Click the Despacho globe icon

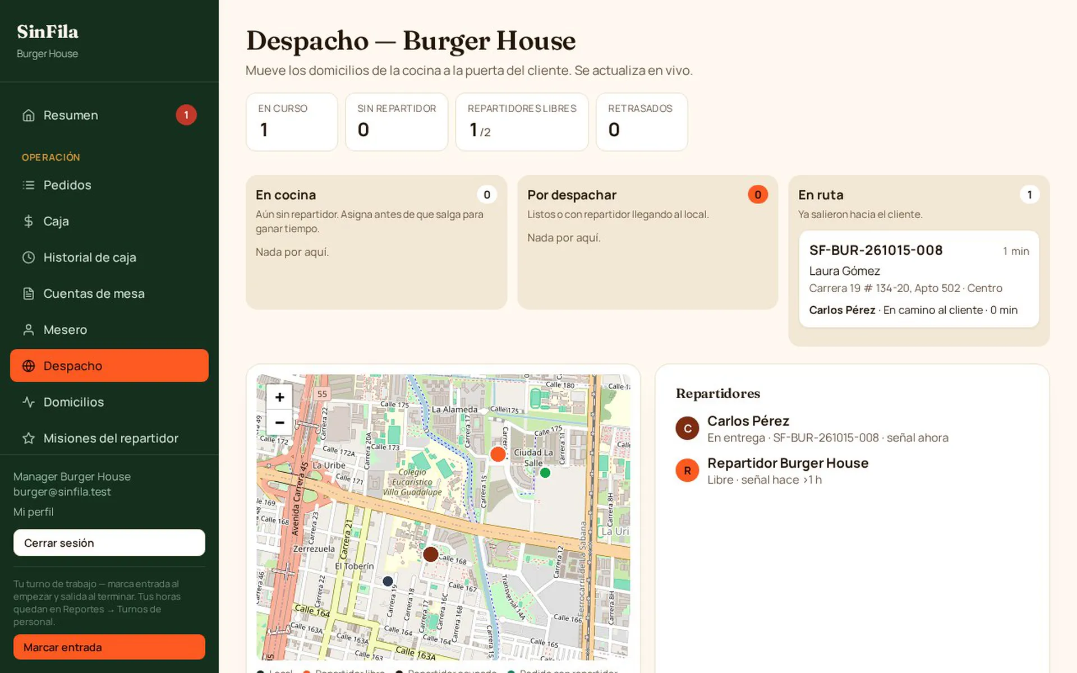point(29,366)
